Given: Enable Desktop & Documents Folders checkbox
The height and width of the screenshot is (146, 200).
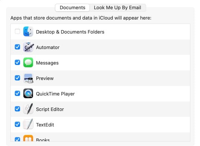Looking at the screenshot, I should coord(17,31).
